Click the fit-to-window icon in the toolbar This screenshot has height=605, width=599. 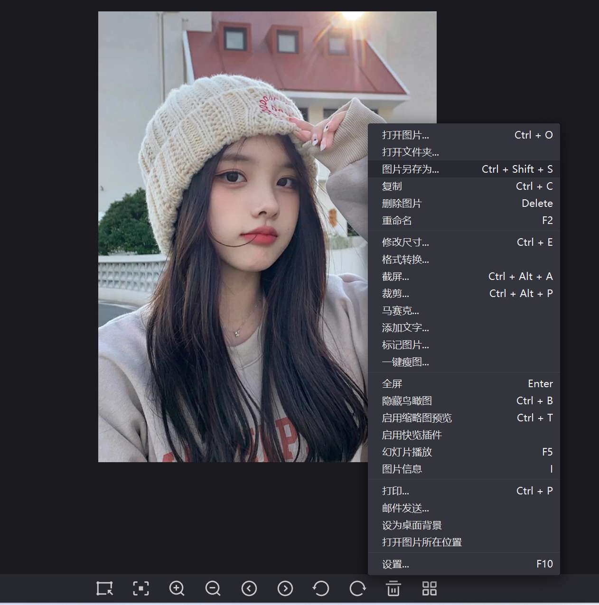(141, 588)
